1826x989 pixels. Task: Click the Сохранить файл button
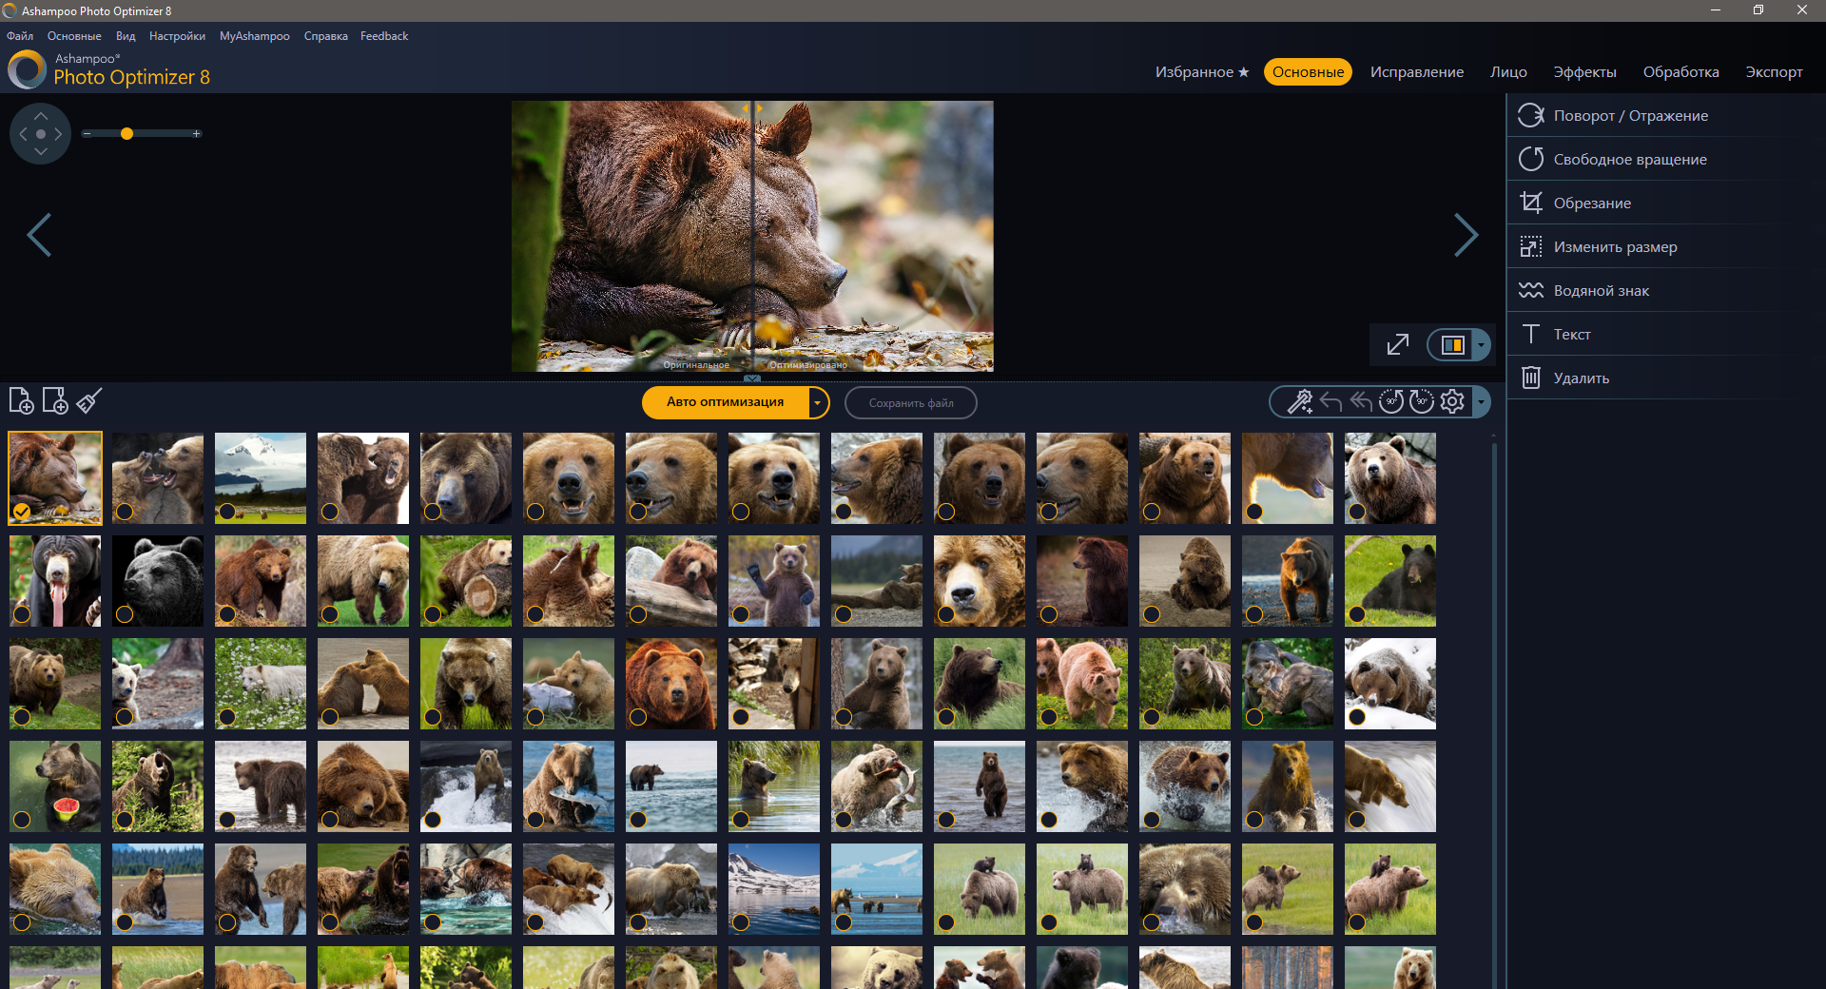tap(910, 403)
